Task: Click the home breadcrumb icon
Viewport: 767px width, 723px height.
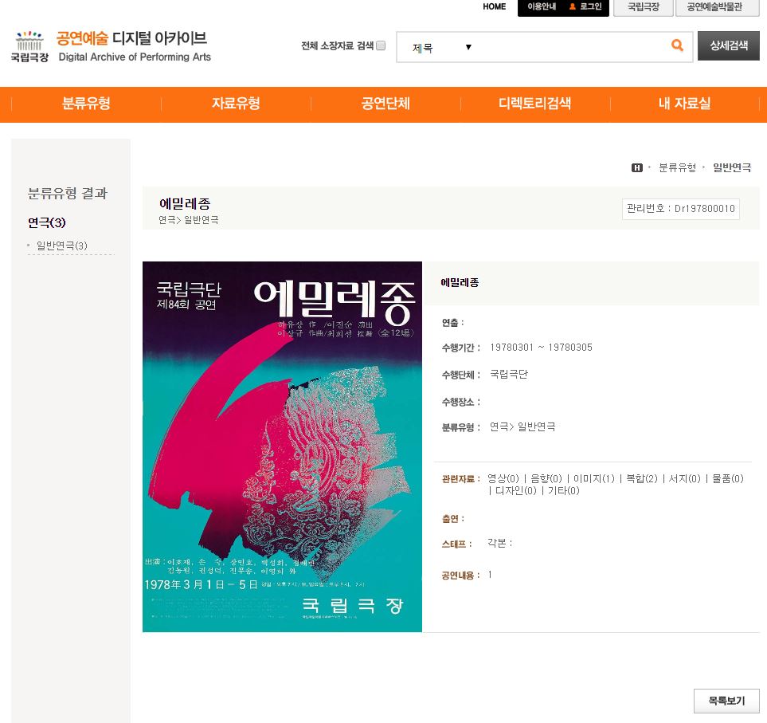Action: pos(636,167)
